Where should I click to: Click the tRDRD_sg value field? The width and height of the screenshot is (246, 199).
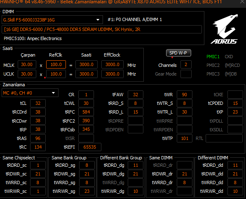87,165
